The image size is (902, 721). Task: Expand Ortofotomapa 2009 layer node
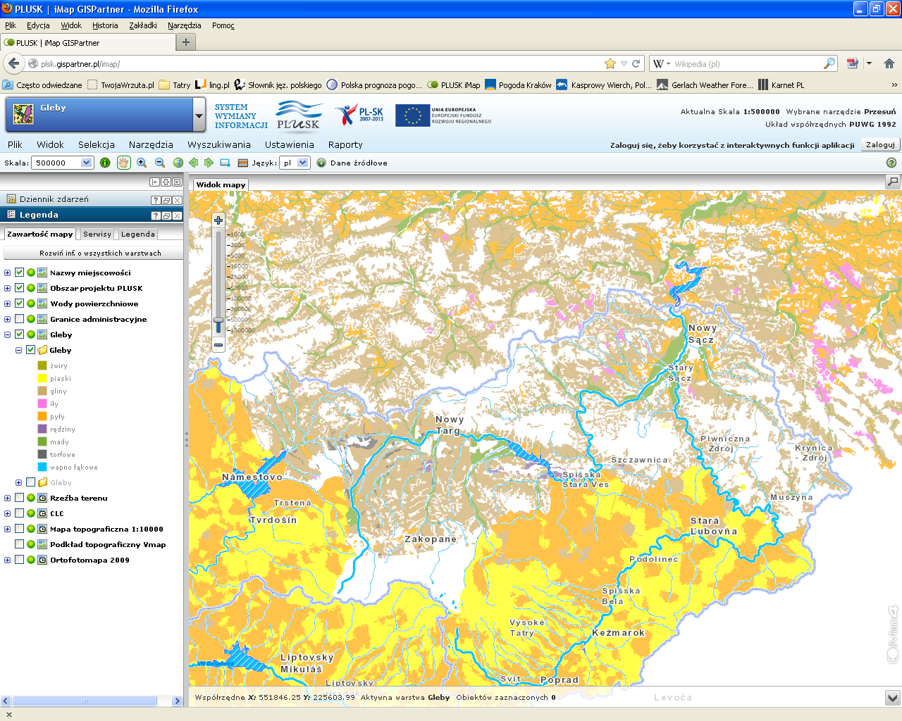(8, 560)
